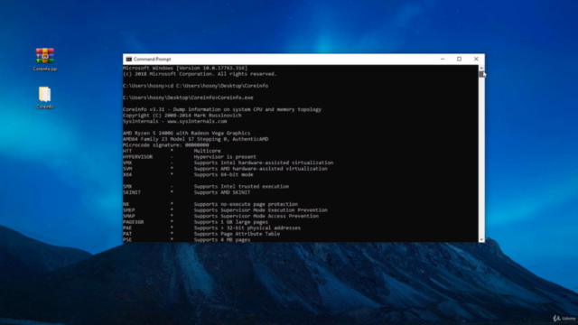Click the 'Microsoft Windows [Version 10.0.17763.316]' line

[185, 69]
